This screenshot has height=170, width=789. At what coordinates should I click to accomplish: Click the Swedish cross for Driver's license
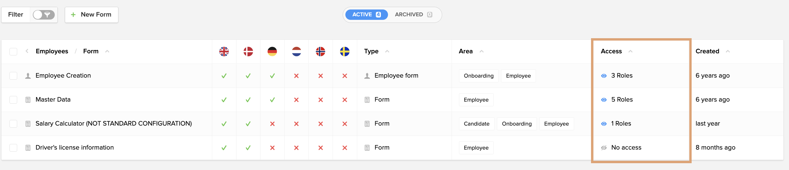click(x=344, y=148)
